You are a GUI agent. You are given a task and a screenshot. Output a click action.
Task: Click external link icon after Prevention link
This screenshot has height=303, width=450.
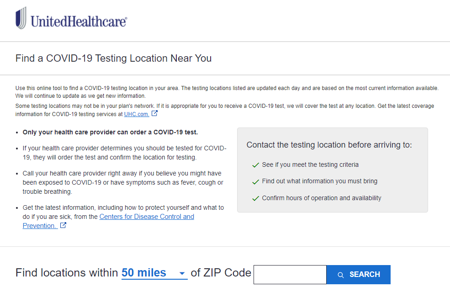pyautogui.click(x=63, y=225)
